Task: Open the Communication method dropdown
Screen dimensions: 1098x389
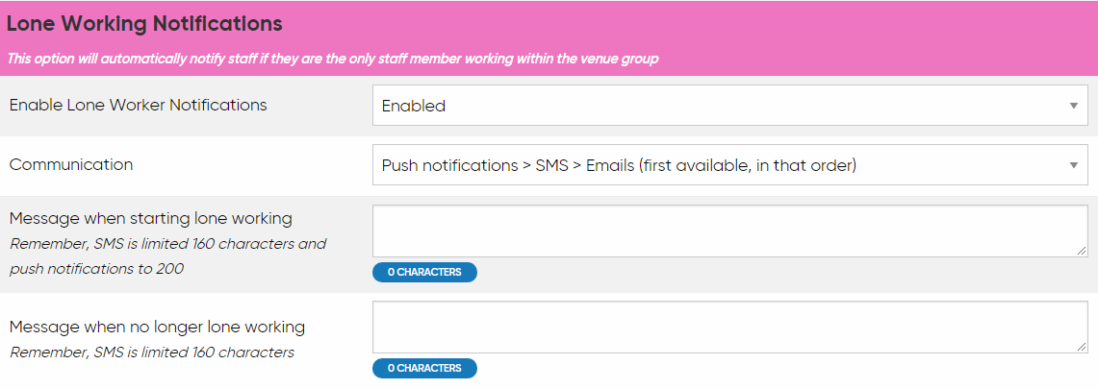Action: [x=729, y=165]
